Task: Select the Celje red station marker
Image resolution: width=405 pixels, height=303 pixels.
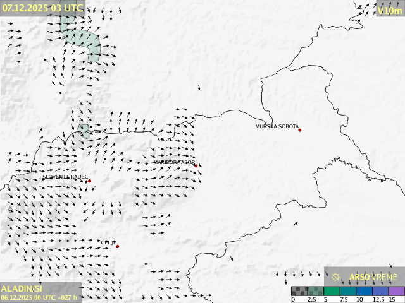Action: pos(117,246)
